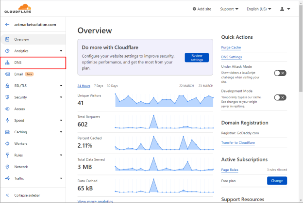Image resolution: width=303 pixels, height=203 pixels.
Task: Open the Support dropdown menu
Action: point(229,9)
